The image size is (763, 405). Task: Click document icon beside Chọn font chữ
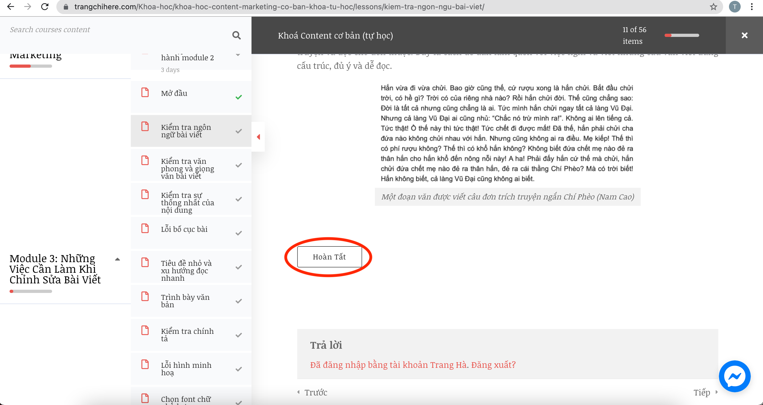point(145,398)
